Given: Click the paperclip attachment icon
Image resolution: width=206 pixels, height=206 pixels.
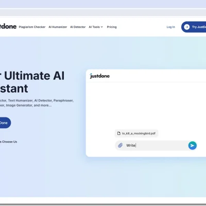Looking at the screenshot, I should point(121,145).
